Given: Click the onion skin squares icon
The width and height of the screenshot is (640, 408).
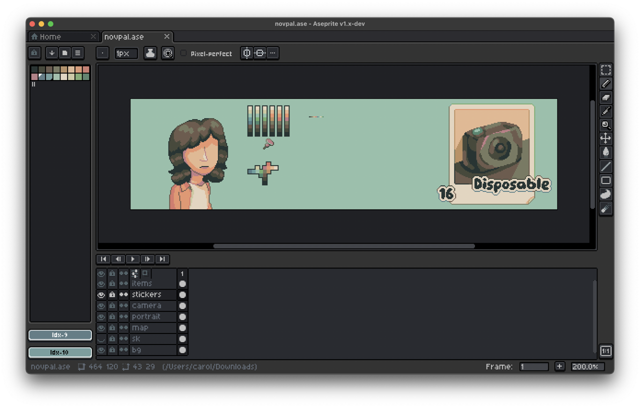Looking at the screenshot, I should click(145, 273).
